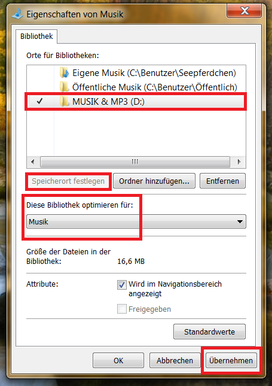Open the Diese Bibliothek optimieren für dropdown
The width and height of the screenshot is (272, 386).
136,221
